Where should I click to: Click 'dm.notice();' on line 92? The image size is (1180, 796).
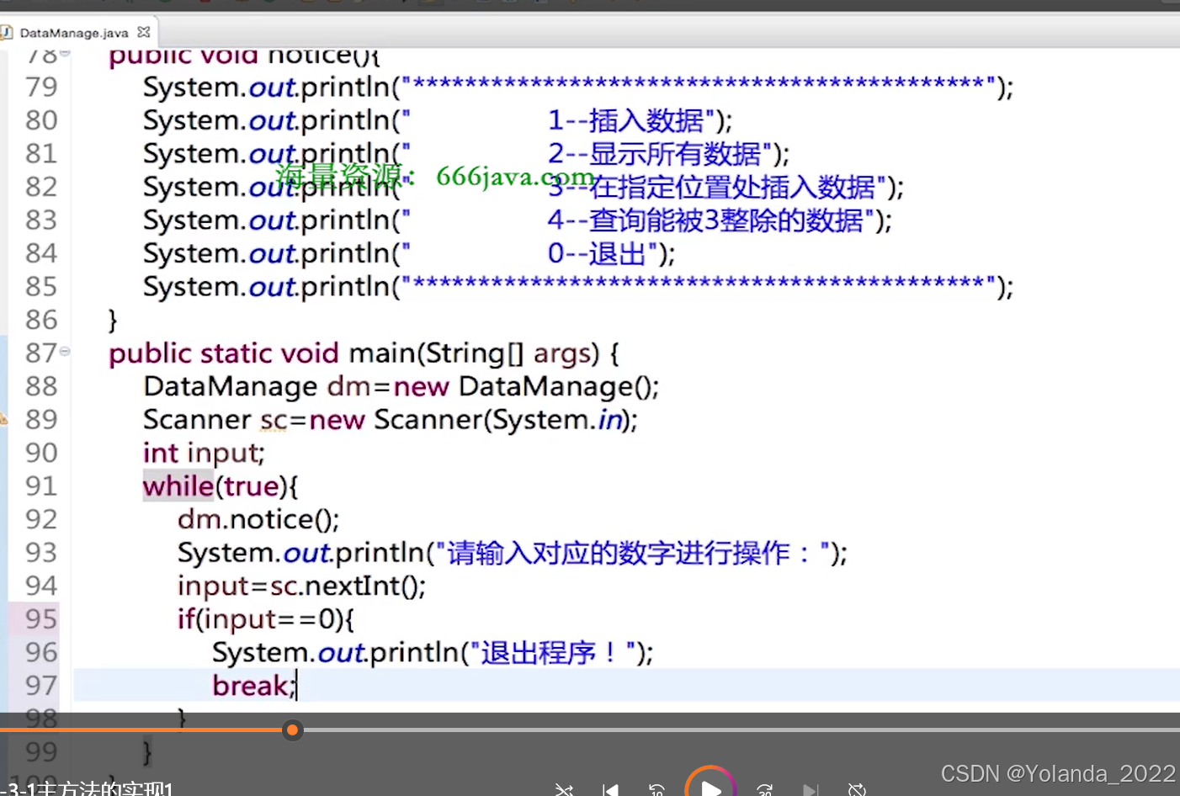(258, 519)
